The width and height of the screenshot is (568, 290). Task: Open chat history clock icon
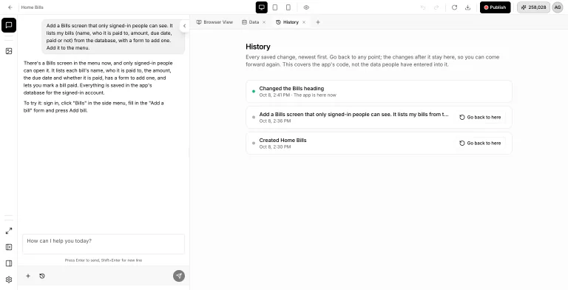point(42,276)
